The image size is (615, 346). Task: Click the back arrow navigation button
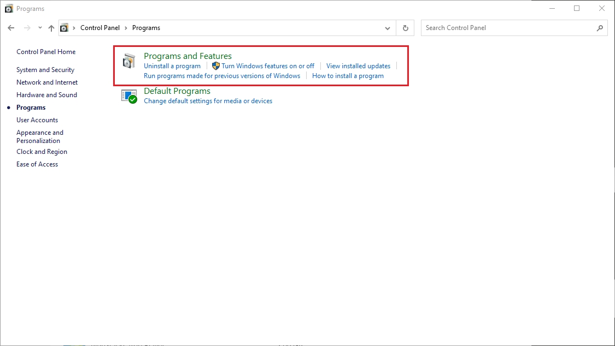click(11, 28)
